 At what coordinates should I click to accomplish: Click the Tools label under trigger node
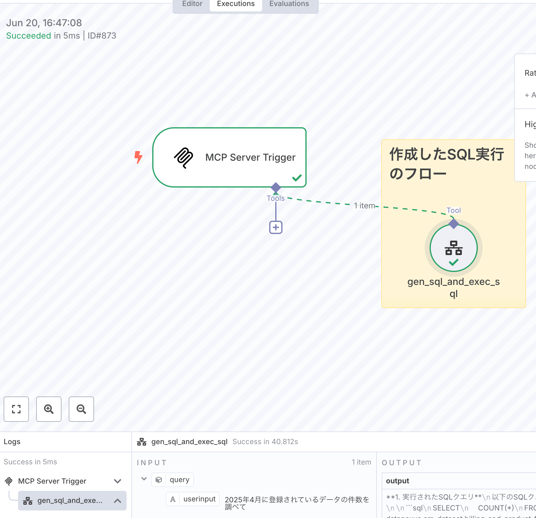(x=276, y=198)
